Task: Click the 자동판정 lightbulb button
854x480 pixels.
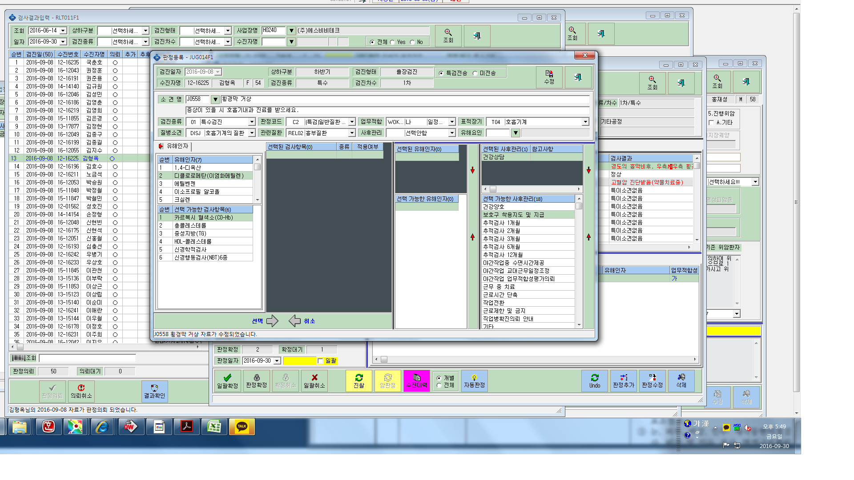Action: 474,381
